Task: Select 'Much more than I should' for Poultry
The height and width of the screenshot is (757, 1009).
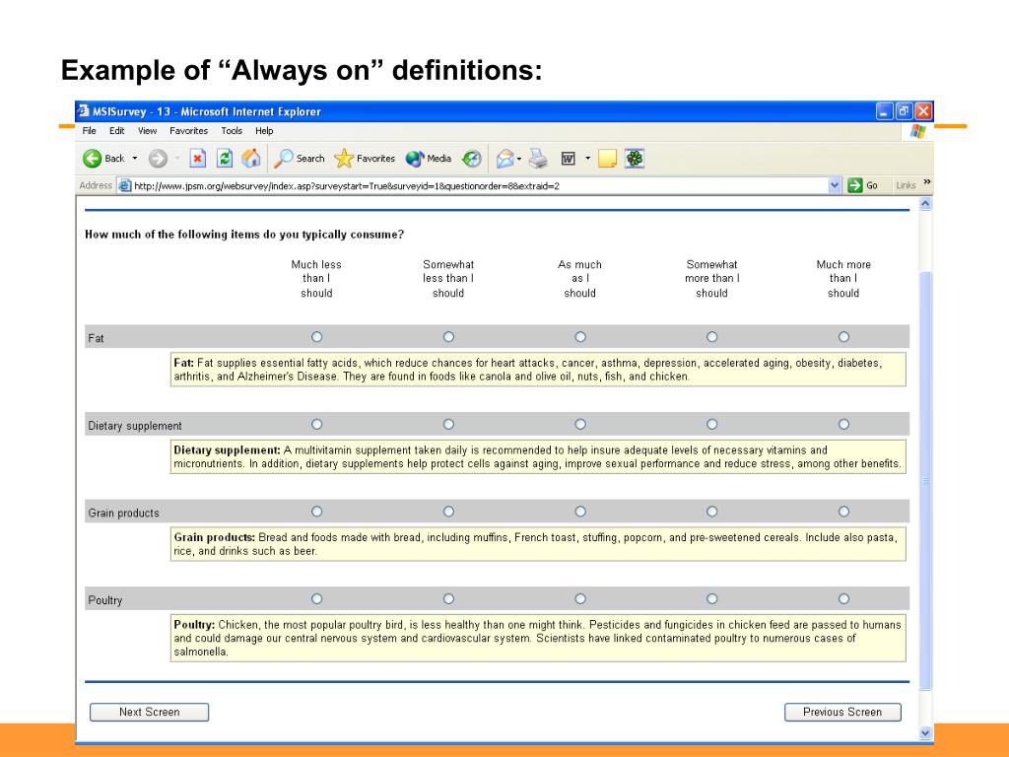Action: pos(843,598)
